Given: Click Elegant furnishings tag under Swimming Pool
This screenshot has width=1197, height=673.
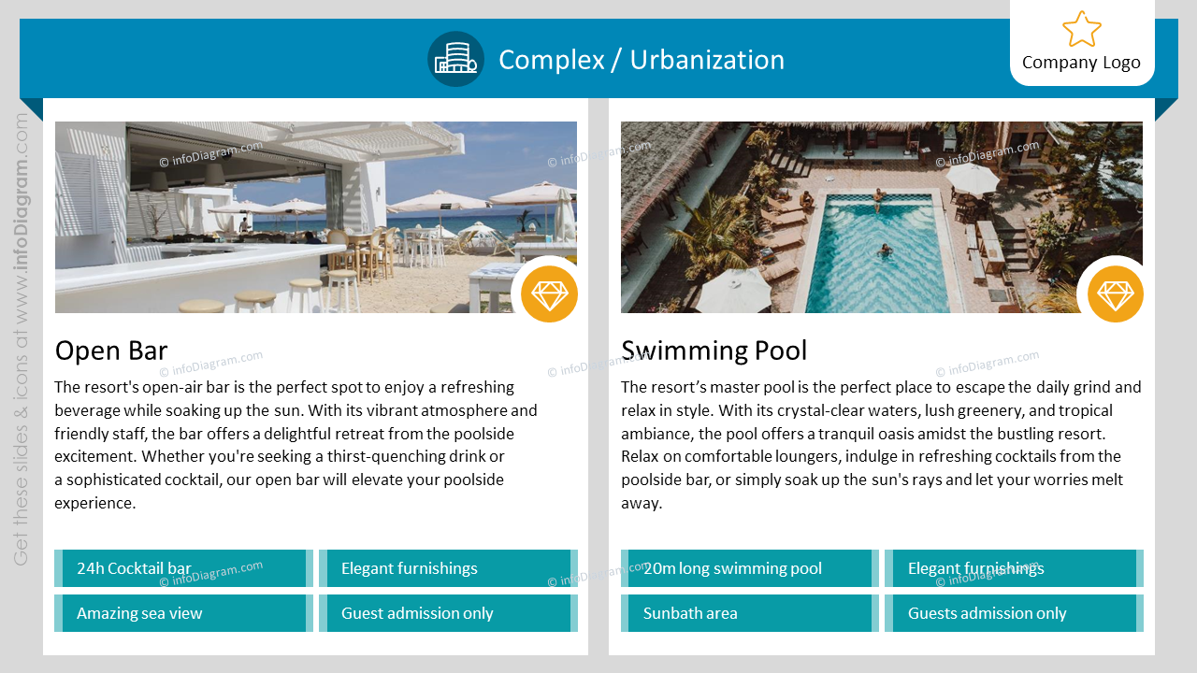Looking at the screenshot, I should click(1015, 568).
